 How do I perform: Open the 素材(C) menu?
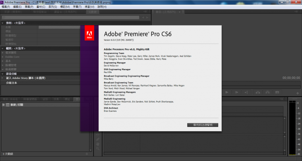[x=41, y=7]
